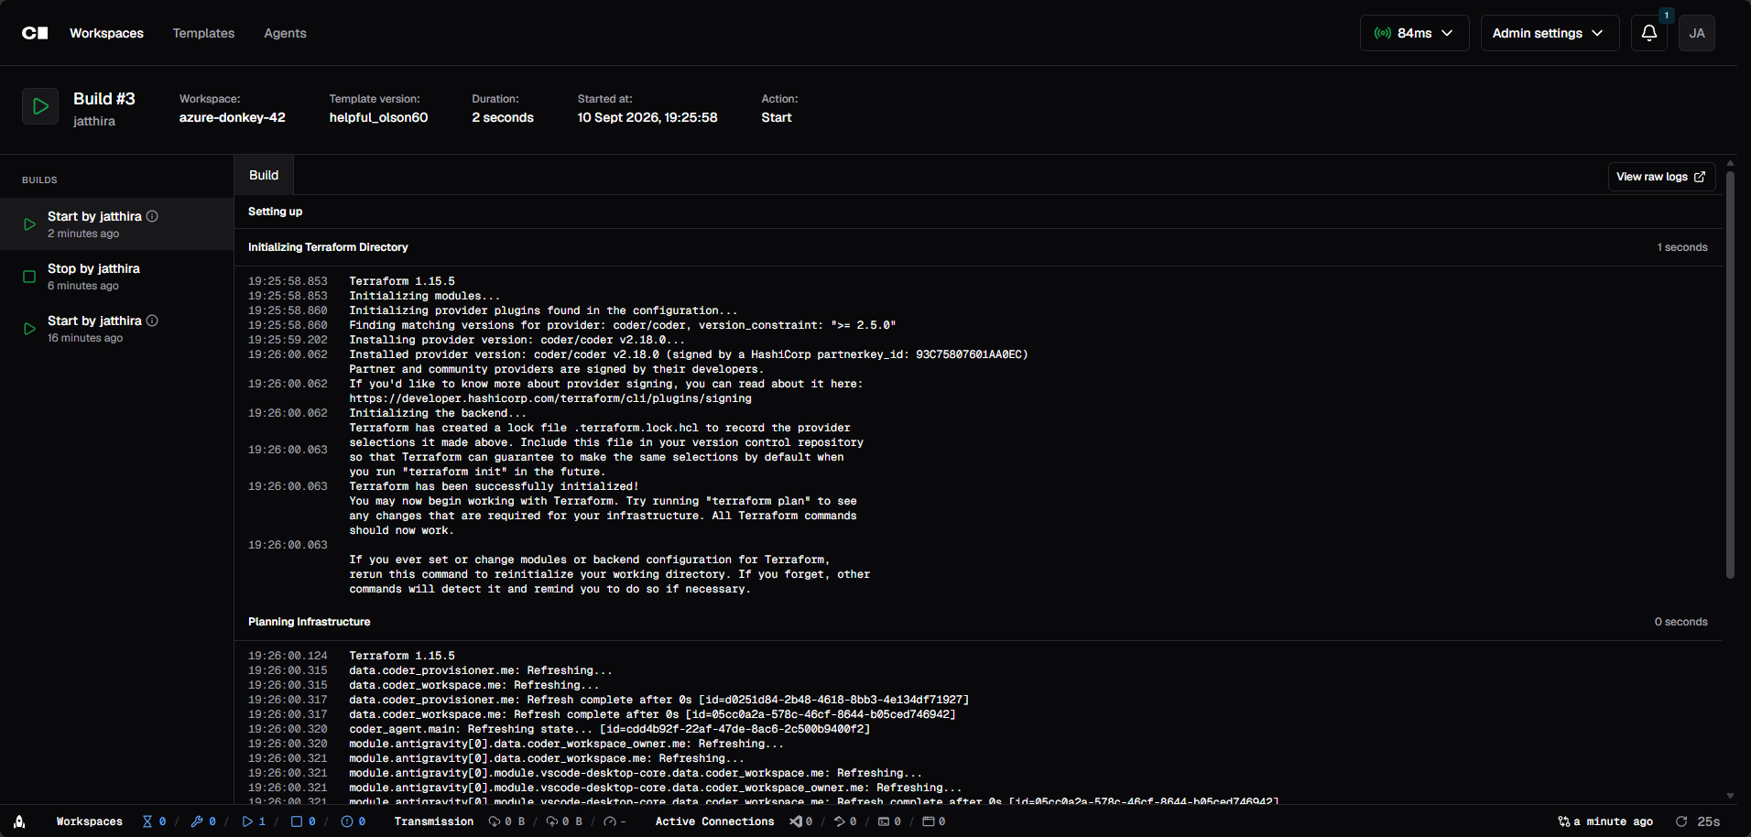Click the Coder logo in top bar
The image size is (1751, 837).
(x=35, y=33)
